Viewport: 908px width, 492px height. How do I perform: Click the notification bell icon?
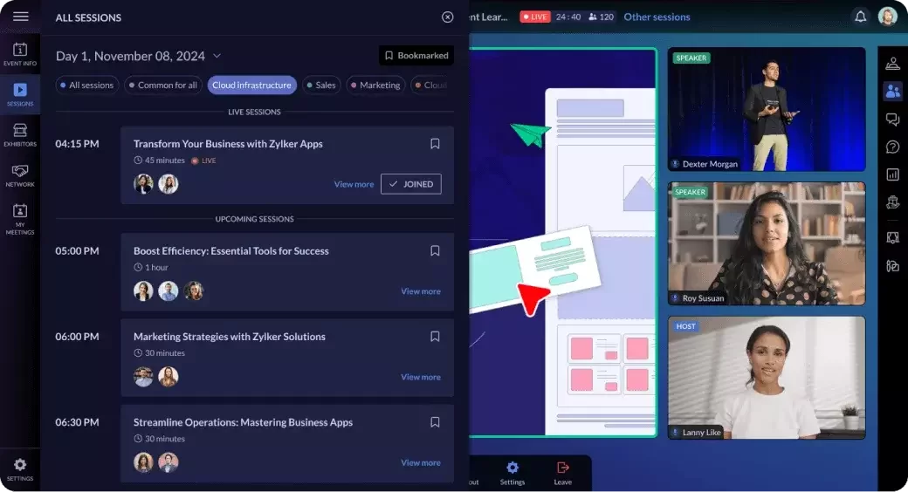[x=861, y=17]
